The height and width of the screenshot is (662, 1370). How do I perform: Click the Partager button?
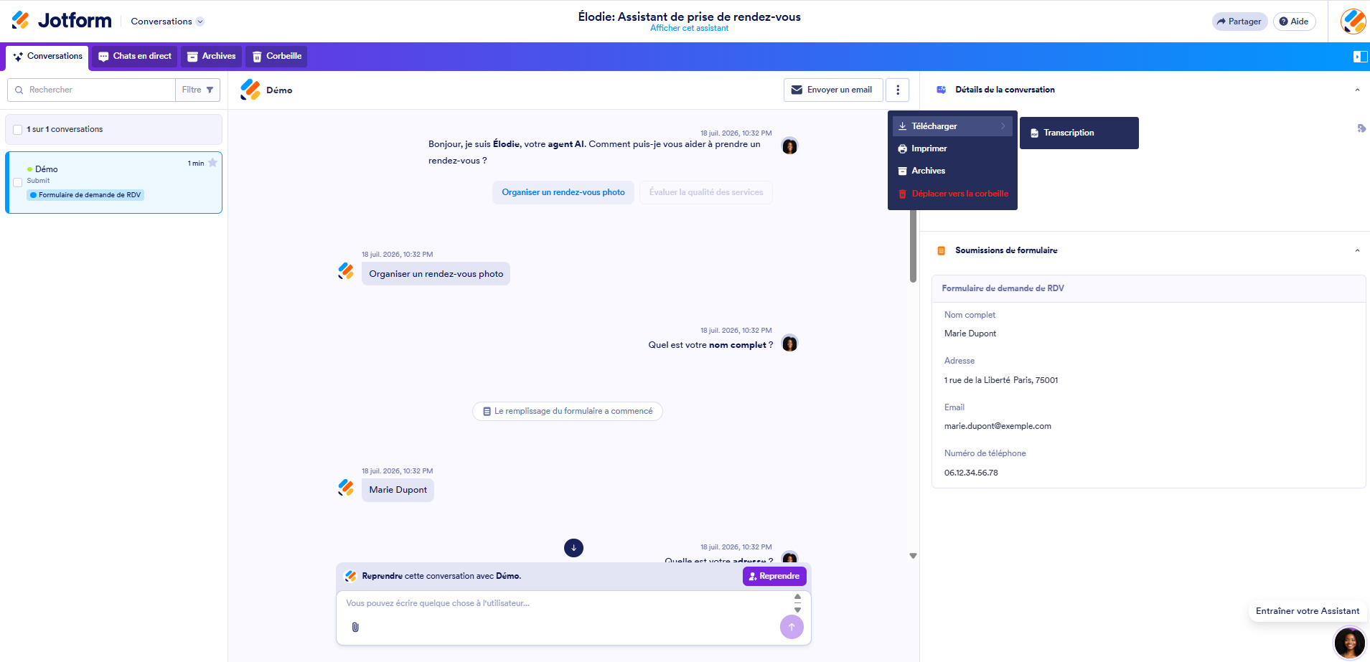[x=1239, y=22]
